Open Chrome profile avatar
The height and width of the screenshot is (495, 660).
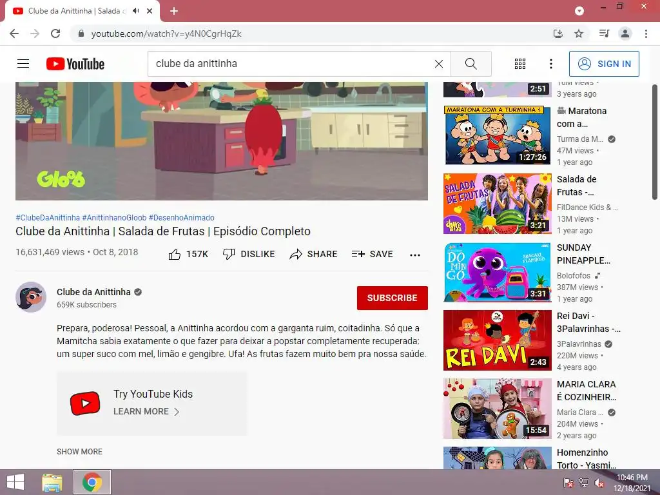click(x=625, y=34)
